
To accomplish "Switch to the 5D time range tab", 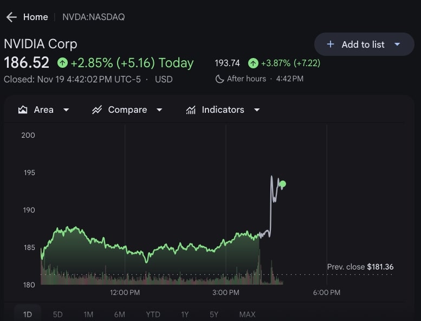I will tap(57, 314).
